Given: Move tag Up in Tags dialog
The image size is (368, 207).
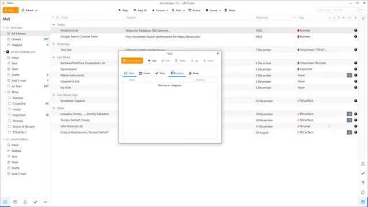Looking at the screenshot, I should pos(194,60).
